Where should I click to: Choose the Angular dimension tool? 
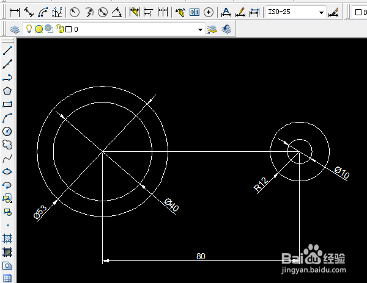pos(117,12)
